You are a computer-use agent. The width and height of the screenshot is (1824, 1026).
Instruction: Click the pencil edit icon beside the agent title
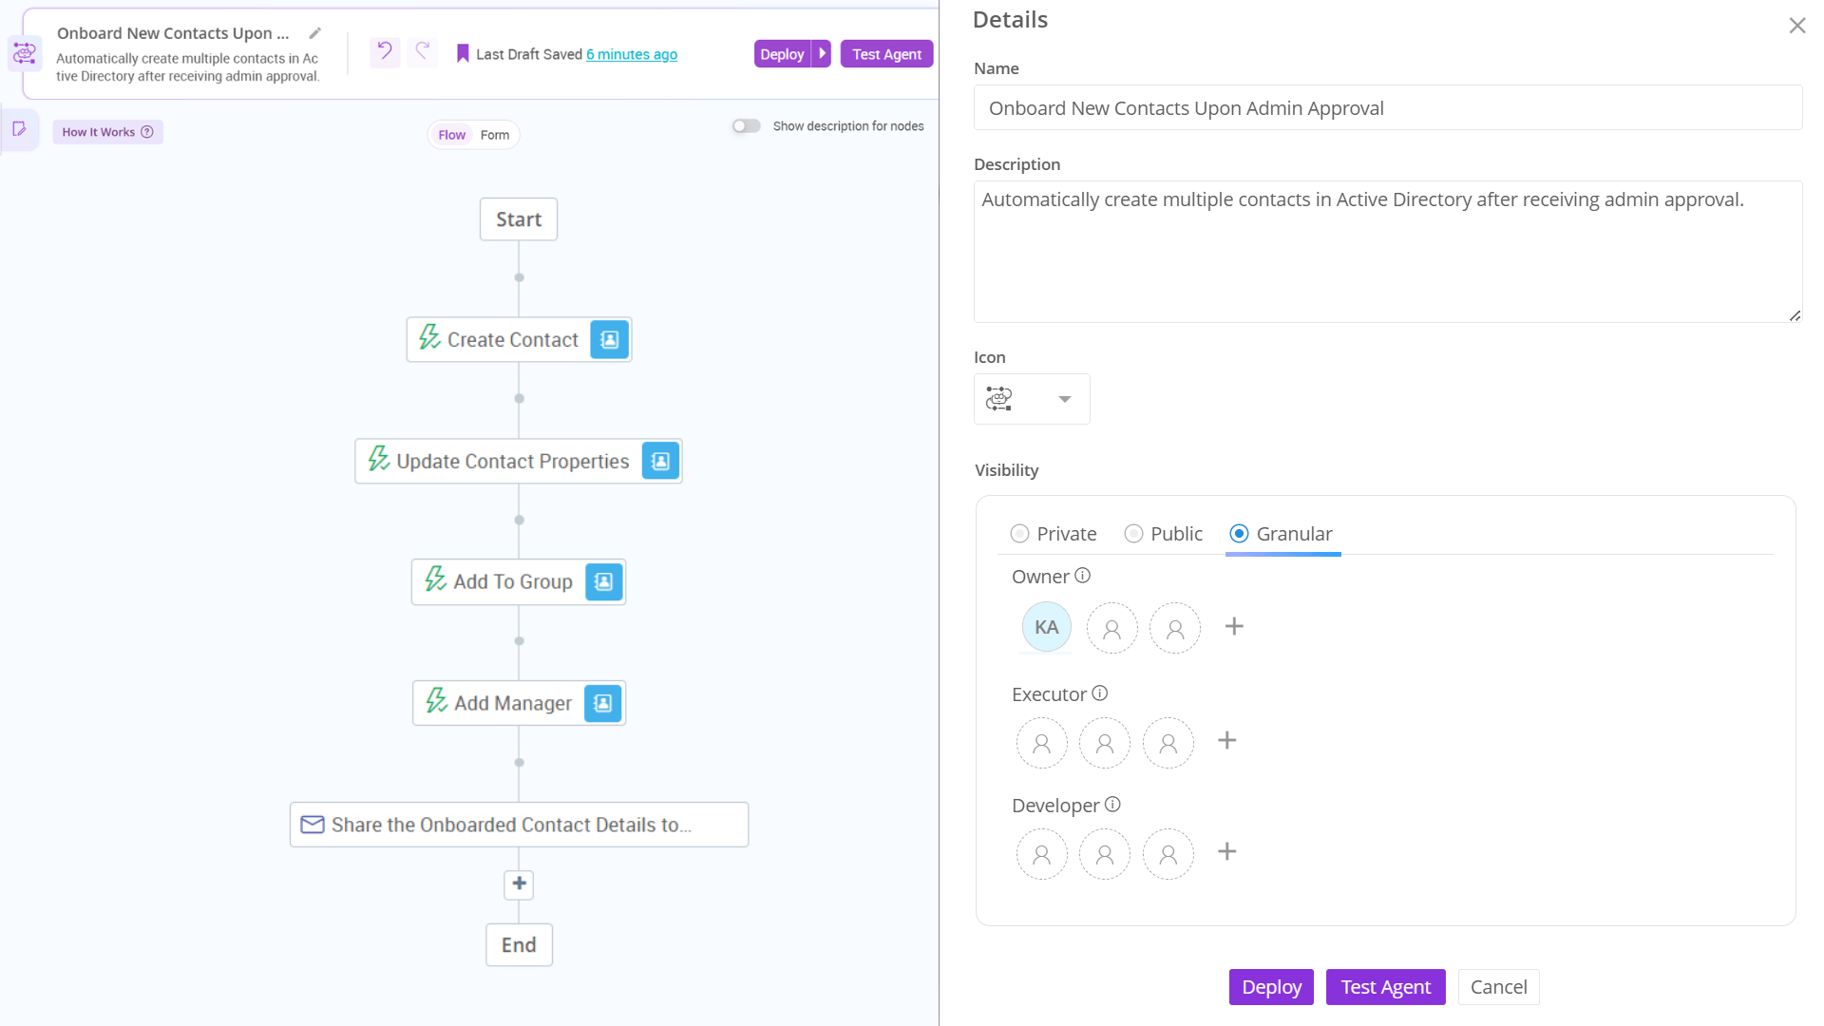pyautogui.click(x=315, y=33)
